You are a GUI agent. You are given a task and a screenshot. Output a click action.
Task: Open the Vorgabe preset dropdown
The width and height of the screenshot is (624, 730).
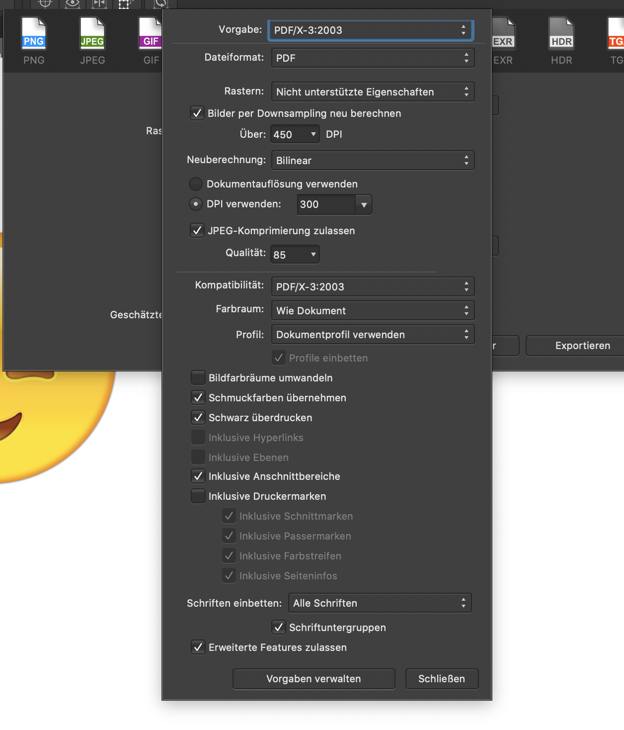371,30
